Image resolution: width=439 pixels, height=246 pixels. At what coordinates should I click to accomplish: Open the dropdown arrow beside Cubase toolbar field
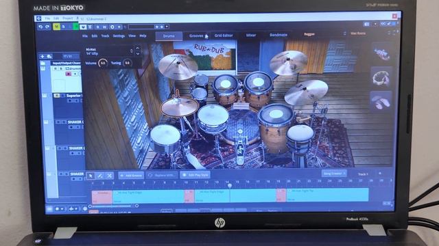coord(167,27)
